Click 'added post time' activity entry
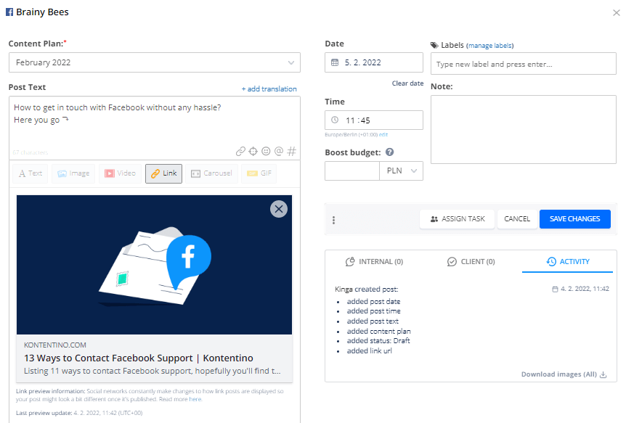This screenshot has height=423, width=626. point(373,311)
